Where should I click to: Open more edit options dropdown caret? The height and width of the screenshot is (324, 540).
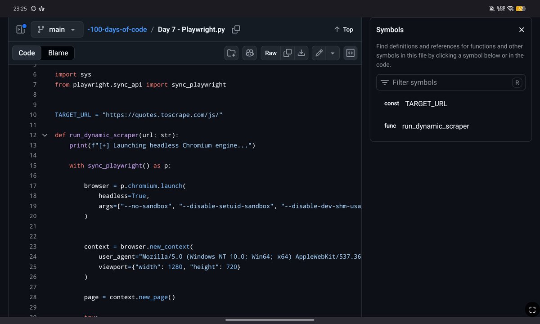pos(333,53)
